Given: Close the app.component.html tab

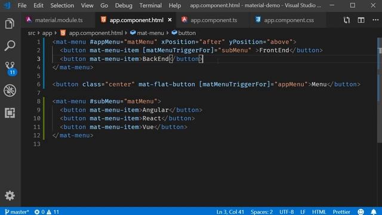Looking at the screenshot, I should click(x=170, y=20).
